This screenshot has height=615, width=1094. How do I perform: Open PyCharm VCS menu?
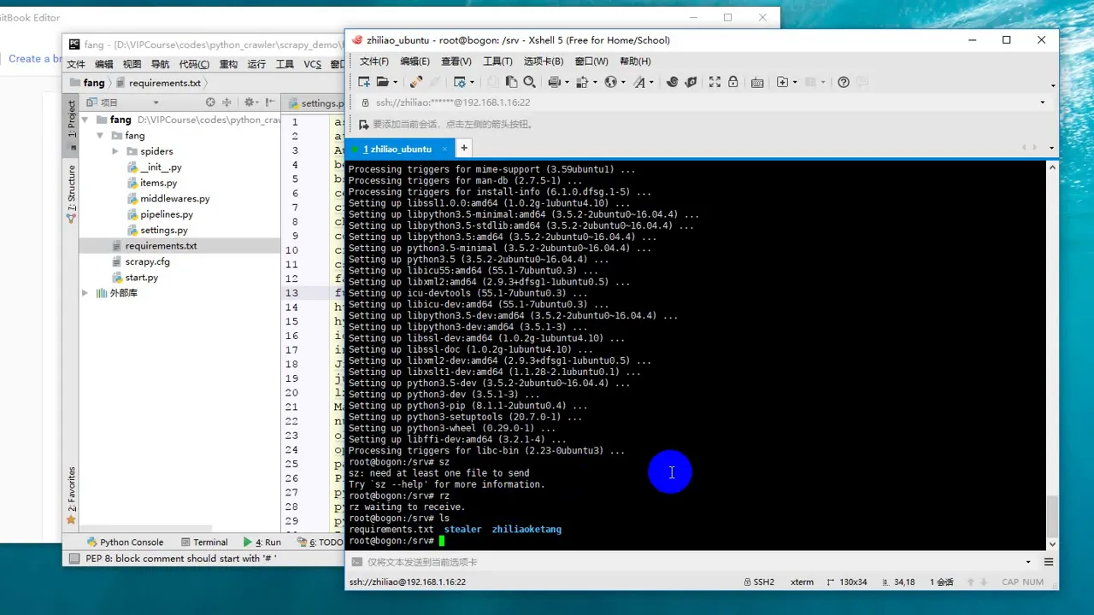pos(312,64)
